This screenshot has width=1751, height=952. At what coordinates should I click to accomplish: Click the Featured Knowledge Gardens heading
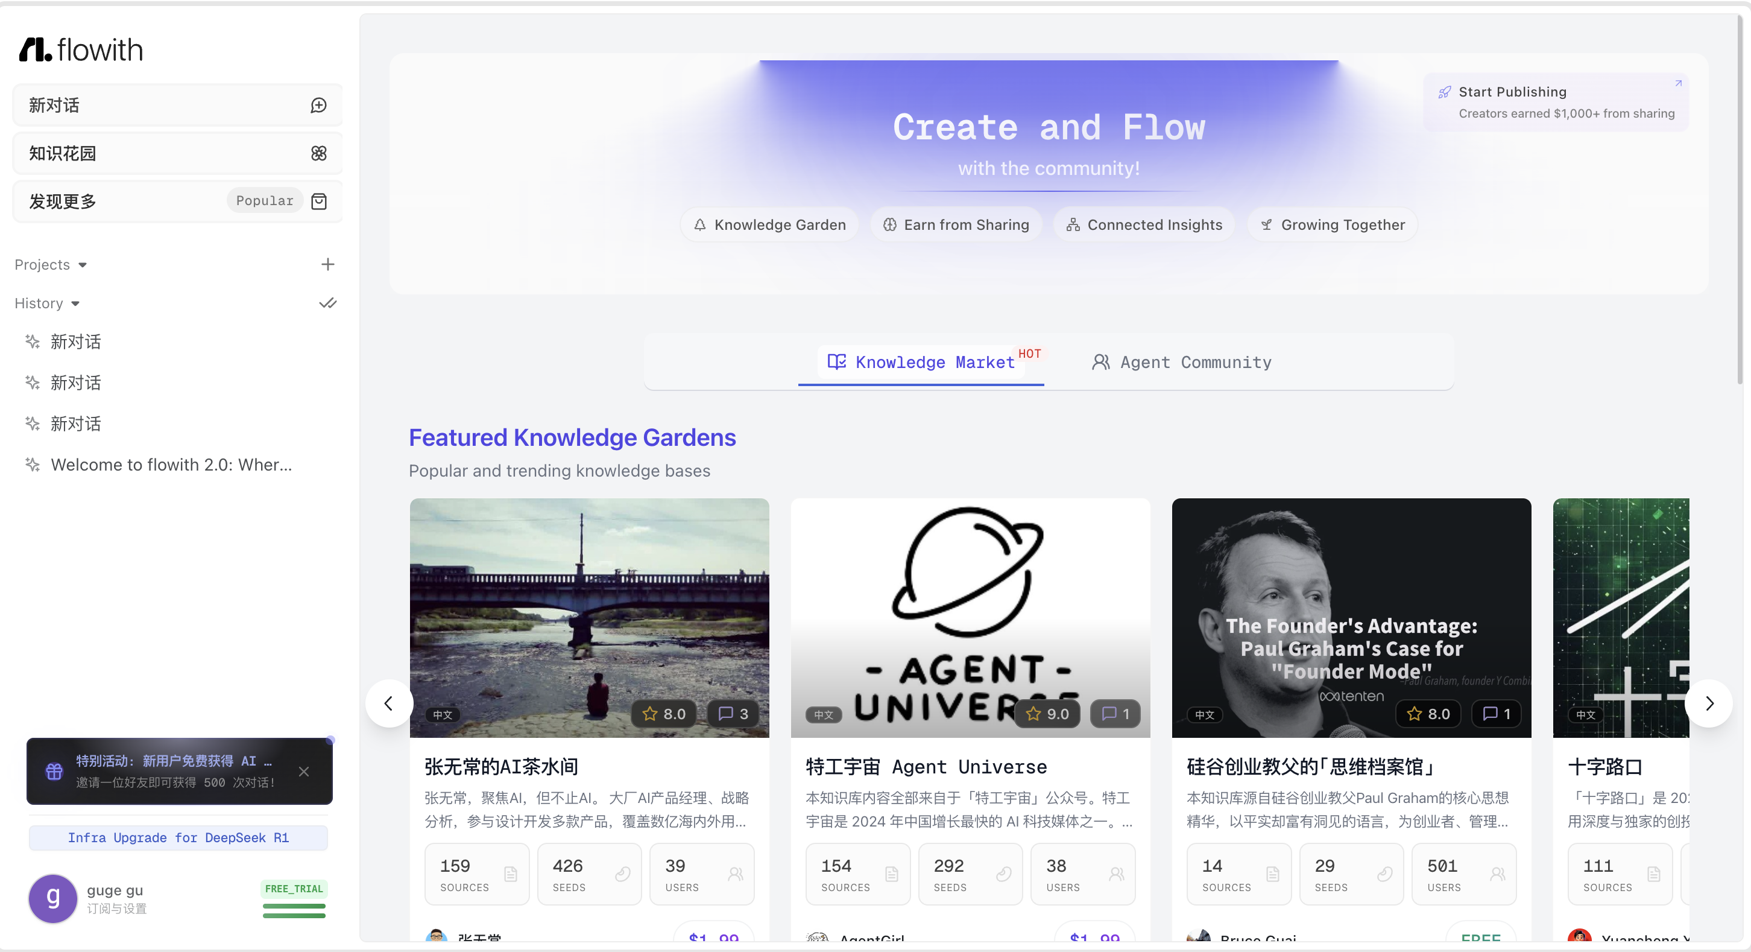tap(572, 438)
